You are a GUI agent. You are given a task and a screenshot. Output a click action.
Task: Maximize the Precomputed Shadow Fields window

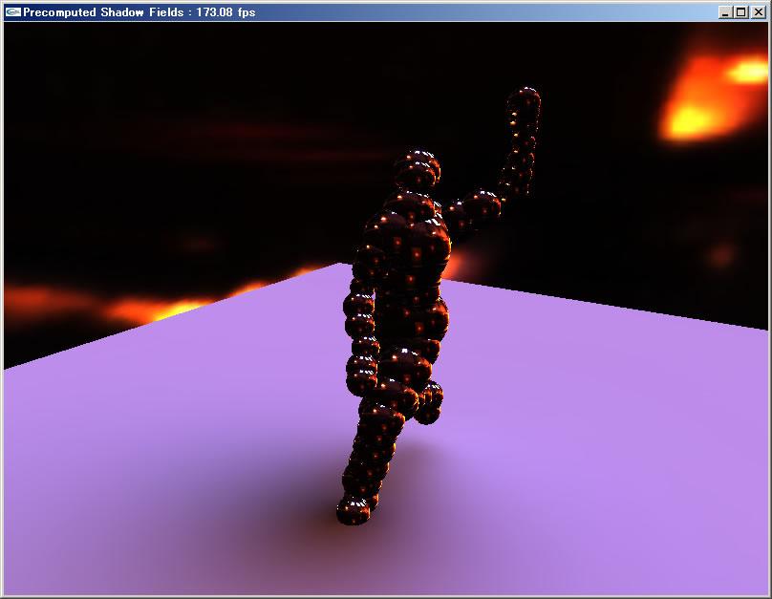pos(741,12)
